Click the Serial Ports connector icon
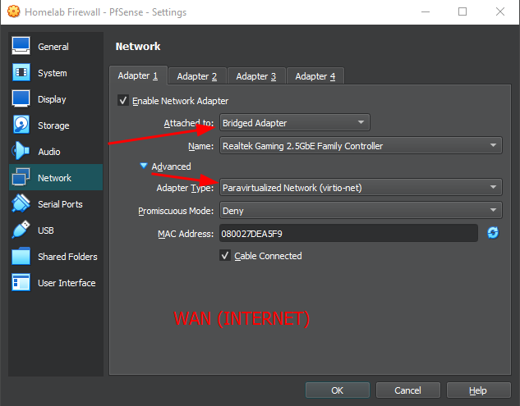The height and width of the screenshot is (406, 520). (x=21, y=203)
